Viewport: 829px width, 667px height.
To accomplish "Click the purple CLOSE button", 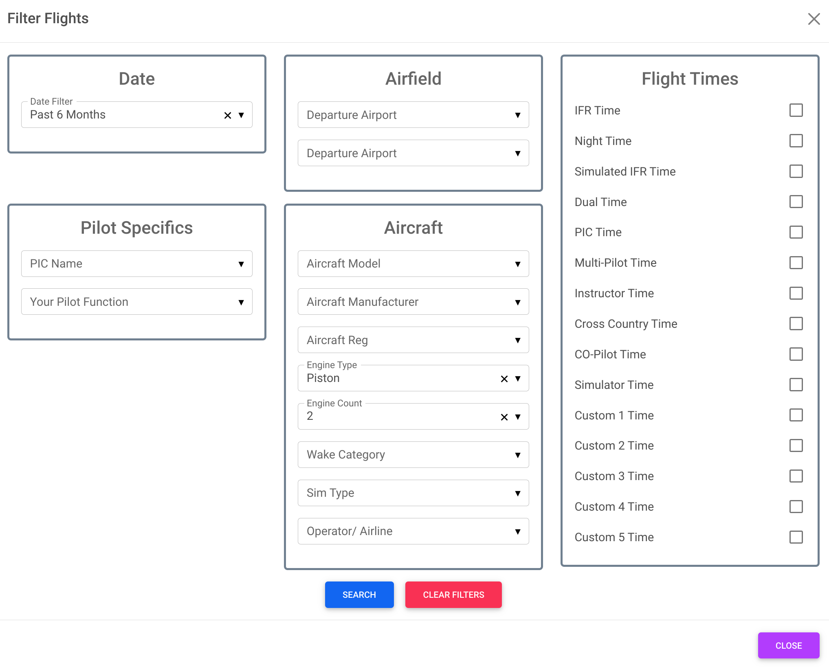I will point(789,646).
